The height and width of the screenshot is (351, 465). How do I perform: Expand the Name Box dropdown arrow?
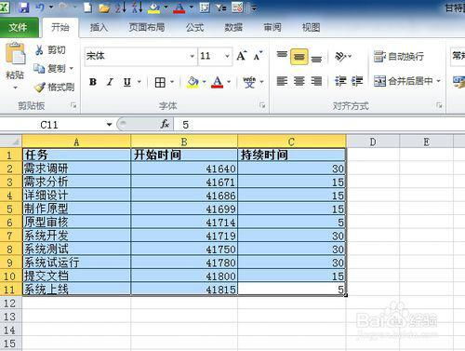coord(109,125)
